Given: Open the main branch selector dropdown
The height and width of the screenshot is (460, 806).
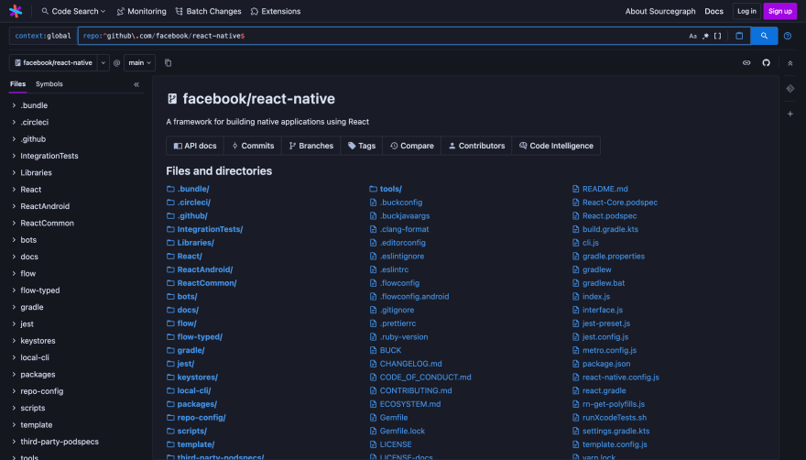Looking at the screenshot, I should coord(139,63).
